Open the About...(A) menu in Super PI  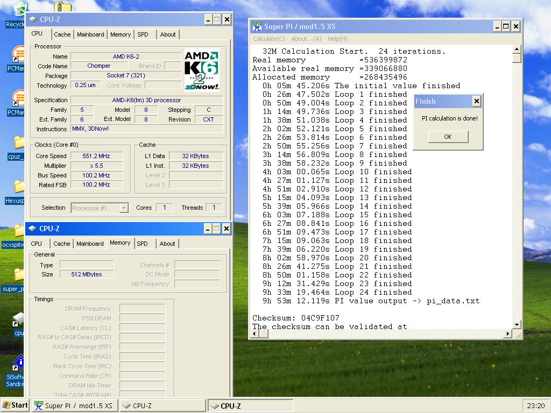(x=306, y=39)
